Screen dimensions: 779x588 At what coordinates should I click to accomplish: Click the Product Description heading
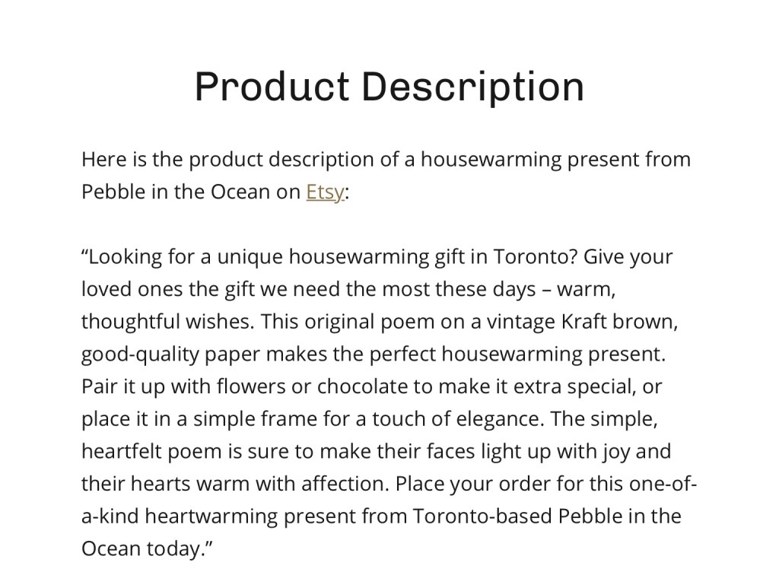(x=389, y=86)
